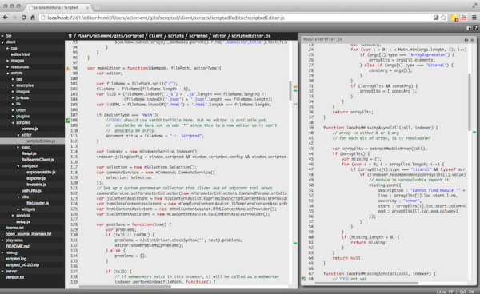
Task: Expand the plugins folder
Action: point(13,116)
